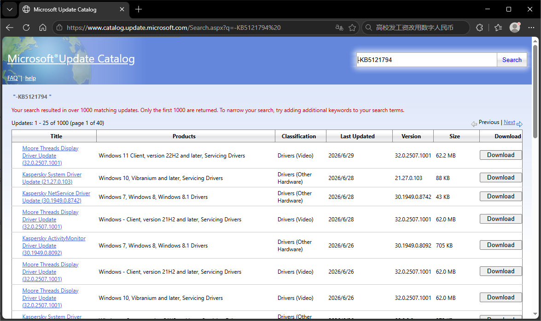Click the previous page arrow icon
The image size is (541, 321).
474,124
